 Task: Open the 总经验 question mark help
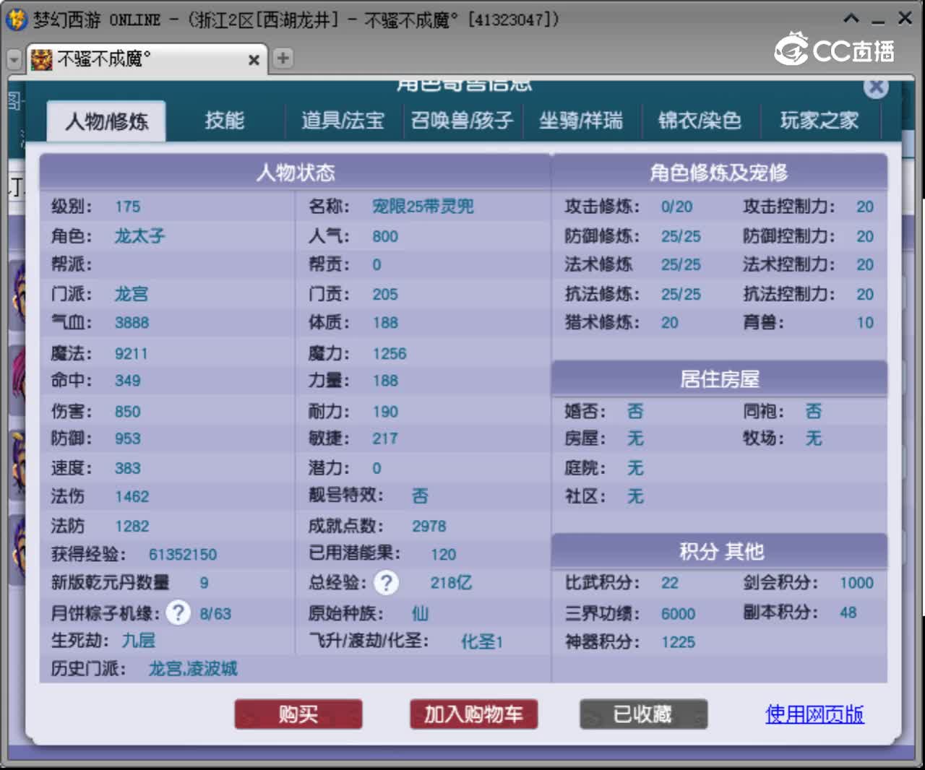[387, 582]
